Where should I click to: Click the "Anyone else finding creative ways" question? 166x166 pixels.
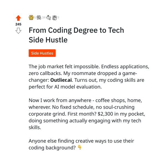pyautogui.click(x=81, y=141)
